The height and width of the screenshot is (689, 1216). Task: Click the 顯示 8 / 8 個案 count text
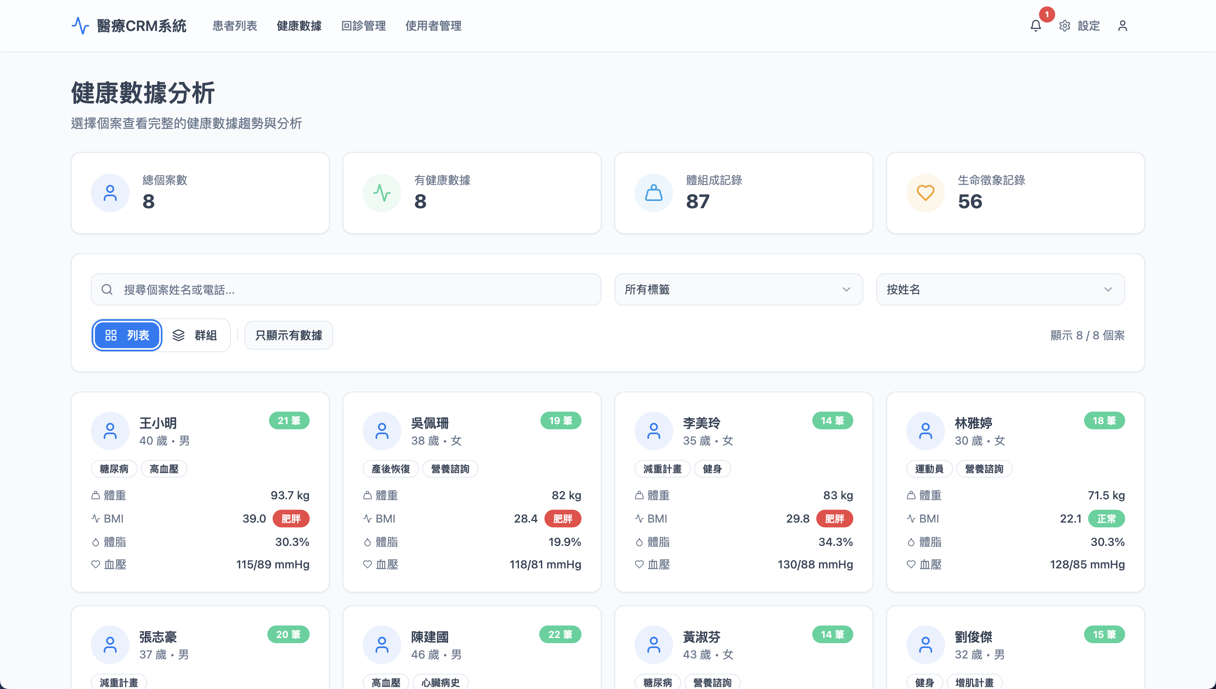[x=1087, y=335]
